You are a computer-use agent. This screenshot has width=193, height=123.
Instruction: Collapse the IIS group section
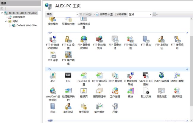[187, 69]
